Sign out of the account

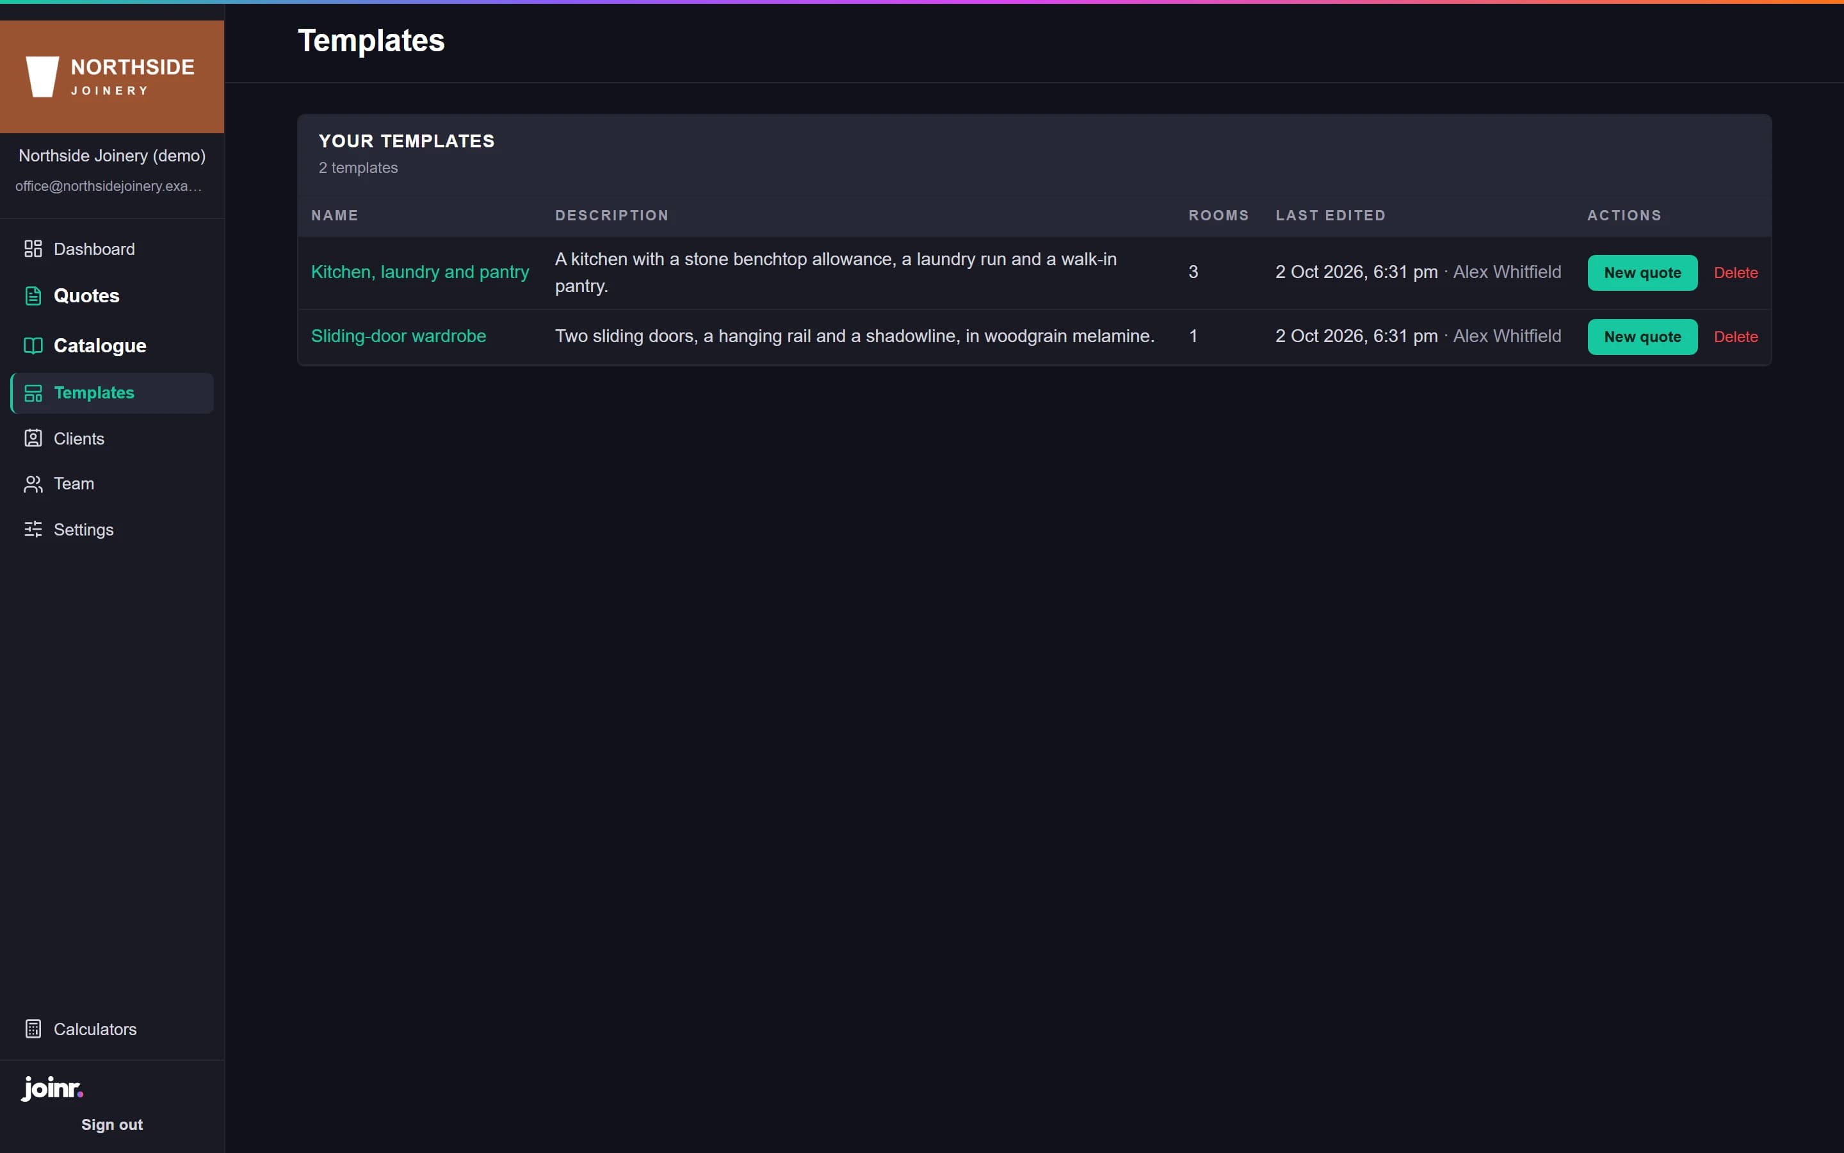pyautogui.click(x=112, y=1125)
